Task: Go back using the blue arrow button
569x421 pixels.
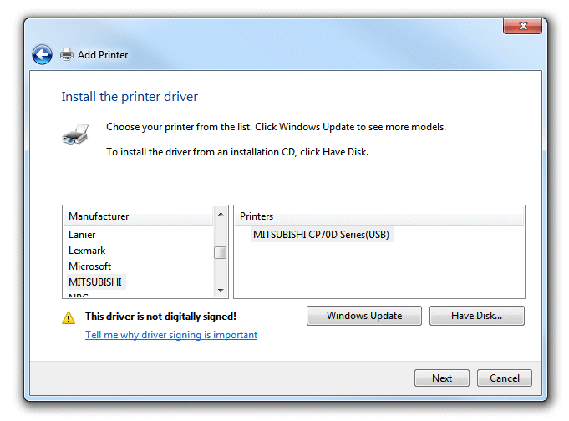Action: pyautogui.click(x=42, y=55)
